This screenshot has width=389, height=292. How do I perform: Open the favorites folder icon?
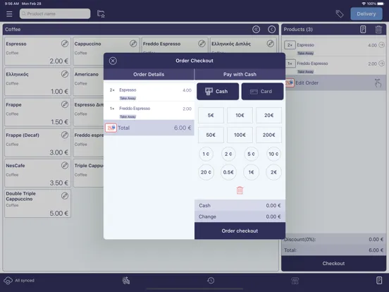(x=101, y=14)
